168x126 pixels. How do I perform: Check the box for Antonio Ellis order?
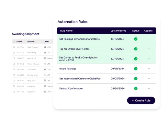(14, 58)
